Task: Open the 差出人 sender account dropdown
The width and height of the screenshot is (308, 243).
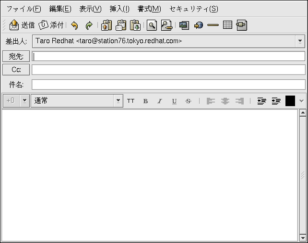Action: point(300,41)
